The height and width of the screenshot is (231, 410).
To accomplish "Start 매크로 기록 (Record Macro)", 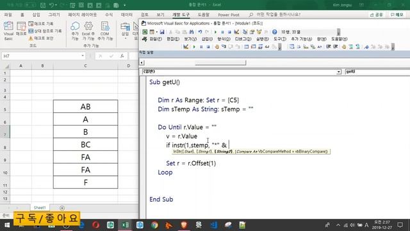I will [x=41, y=24].
